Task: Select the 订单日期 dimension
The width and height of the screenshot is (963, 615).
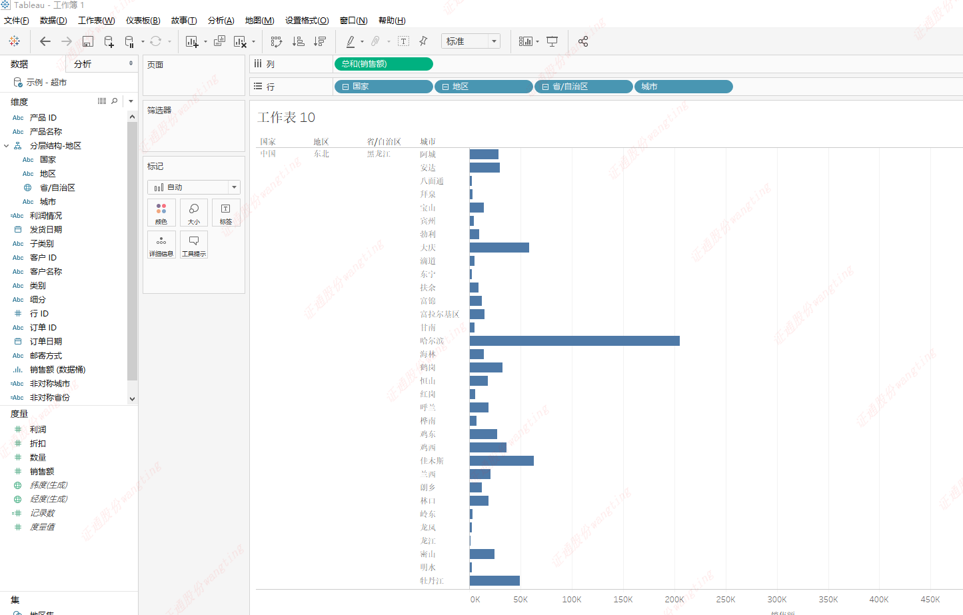Action: [x=46, y=341]
